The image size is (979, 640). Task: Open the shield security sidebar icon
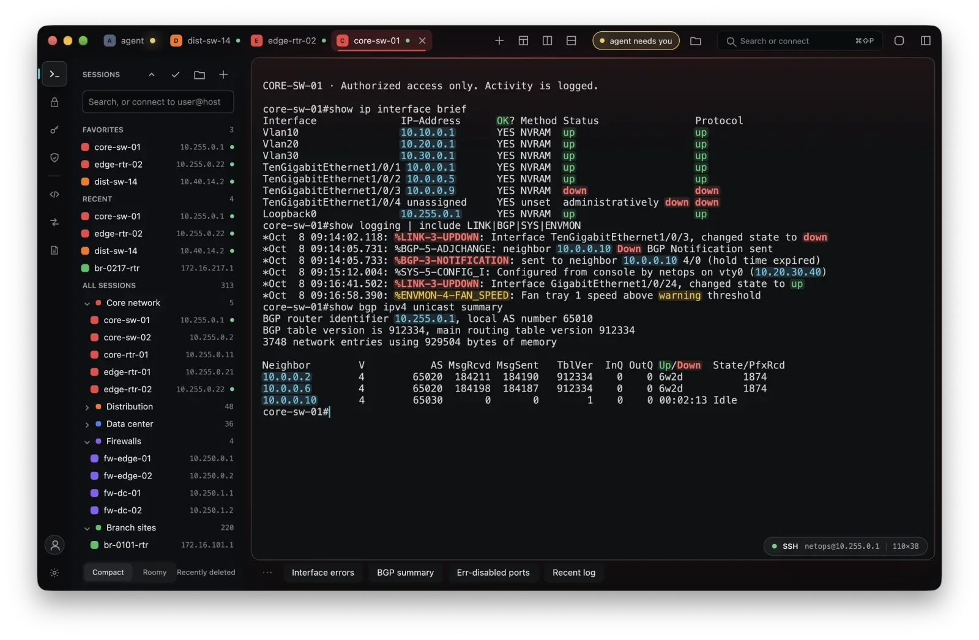[54, 158]
